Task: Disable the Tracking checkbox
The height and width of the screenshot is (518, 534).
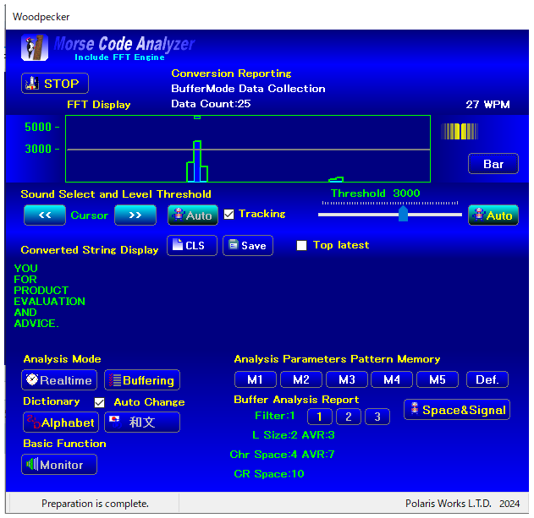Action: [229, 215]
